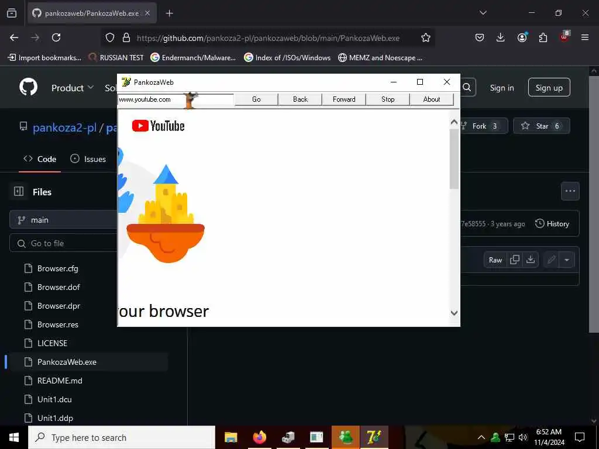599x449 pixels.
Task: Open the Firefox hamburger menu
Action: pos(585,37)
